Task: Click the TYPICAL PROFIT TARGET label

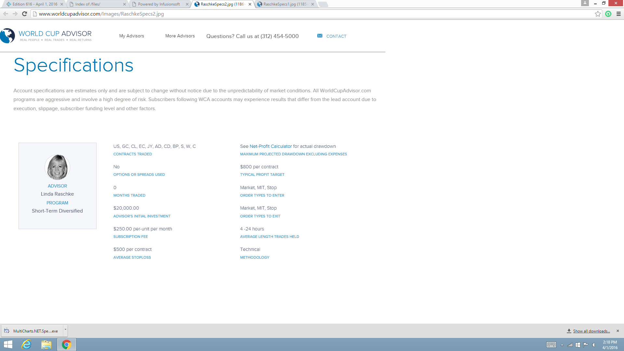Action: (262, 175)
